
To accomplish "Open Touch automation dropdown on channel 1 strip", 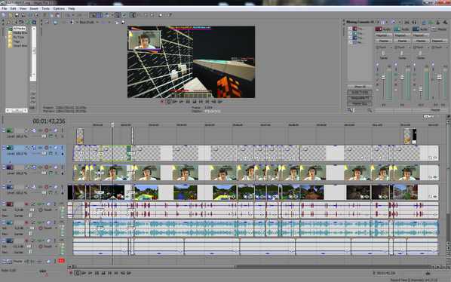I will 391,48.
